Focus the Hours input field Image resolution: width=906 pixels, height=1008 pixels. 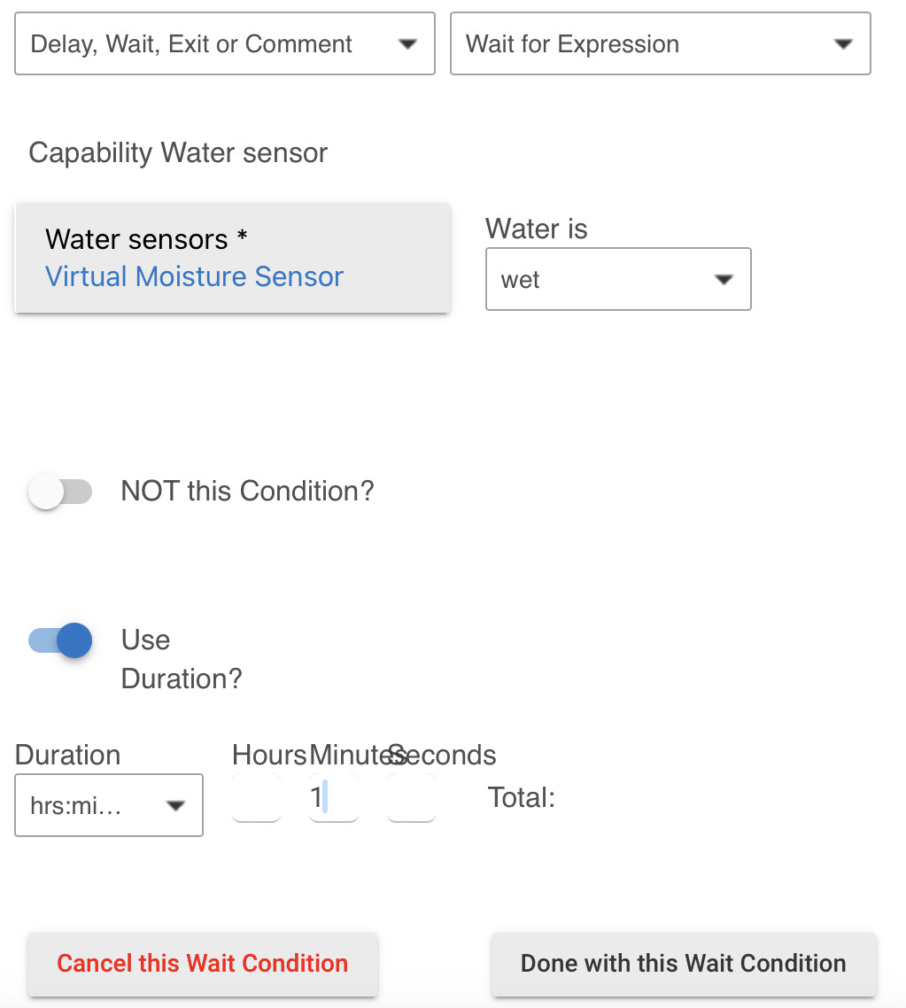click(256, 798)
